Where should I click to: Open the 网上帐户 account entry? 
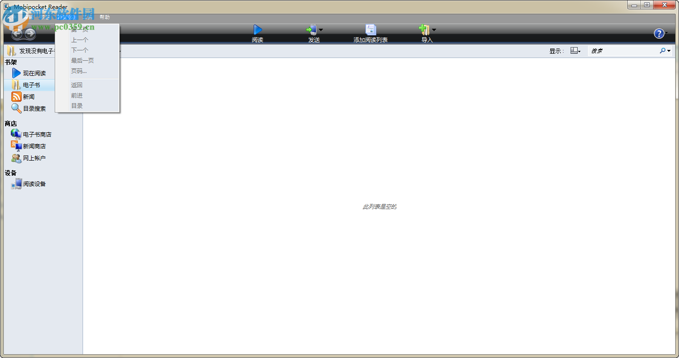29,158
